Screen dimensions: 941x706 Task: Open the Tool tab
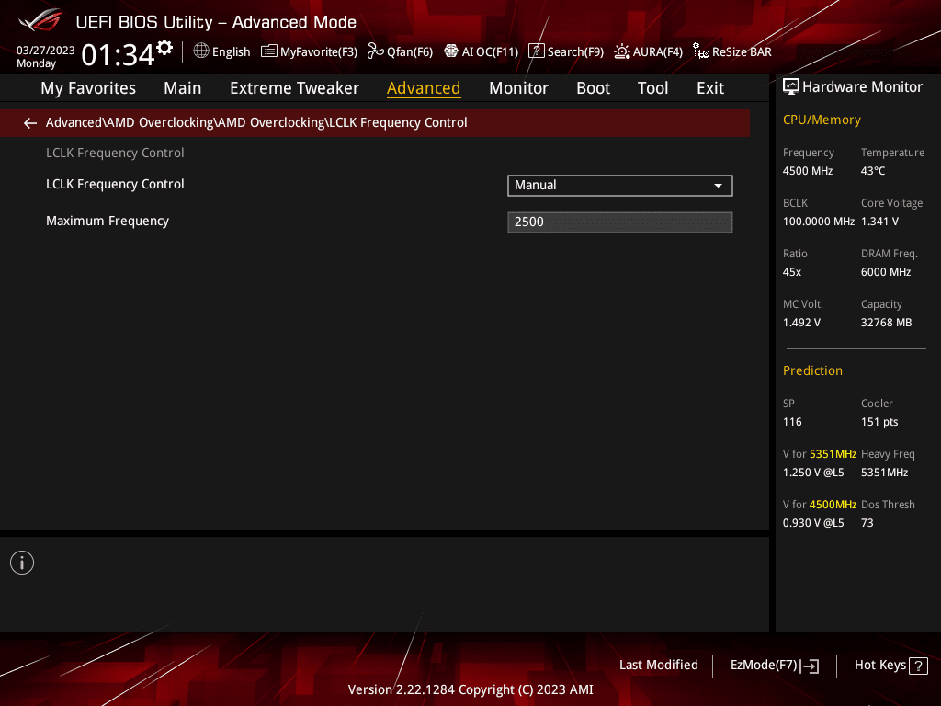(652, 88)
